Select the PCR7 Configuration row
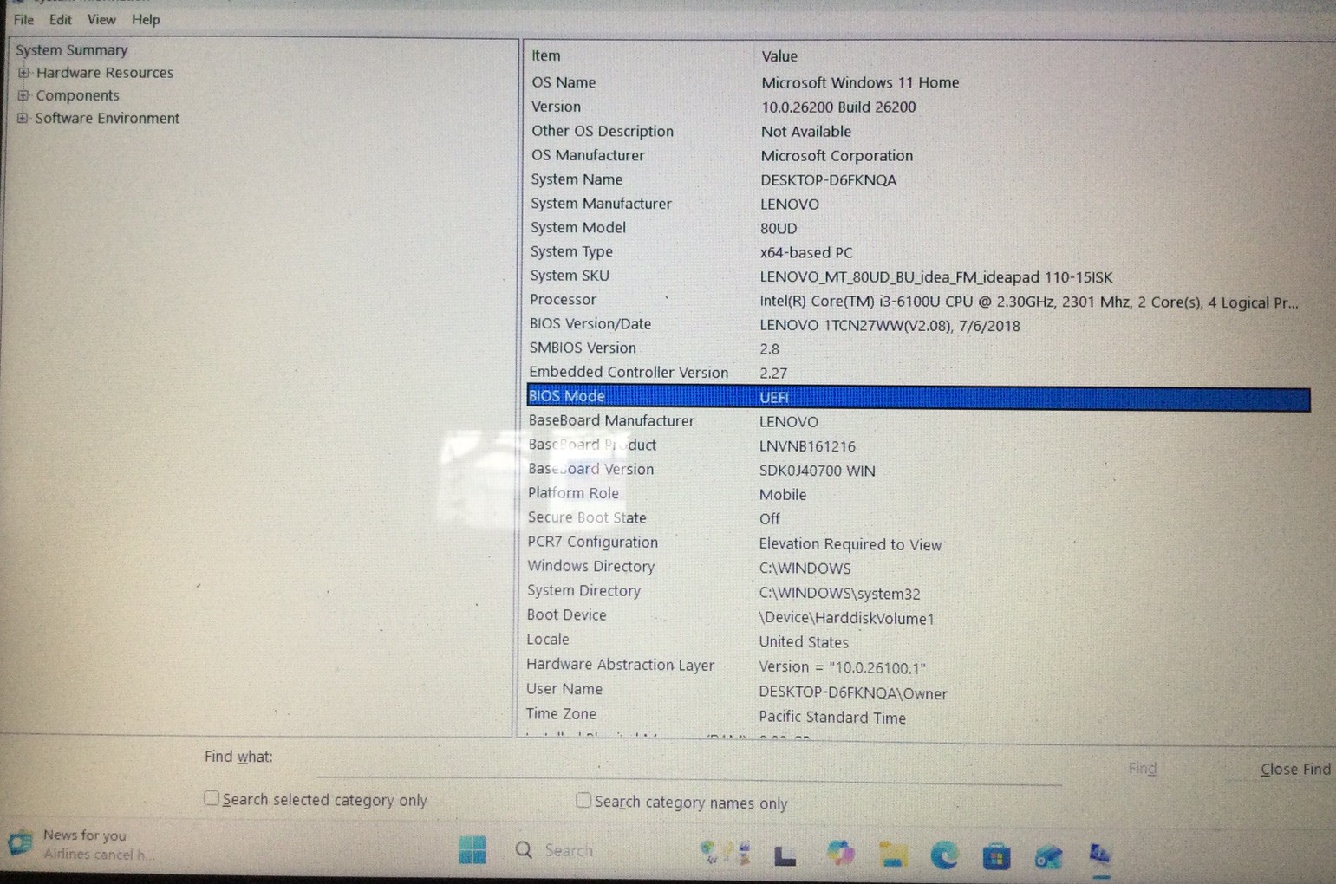This screenshot has height=884, width=1336. pyautogui.click(x=919, y=543)
